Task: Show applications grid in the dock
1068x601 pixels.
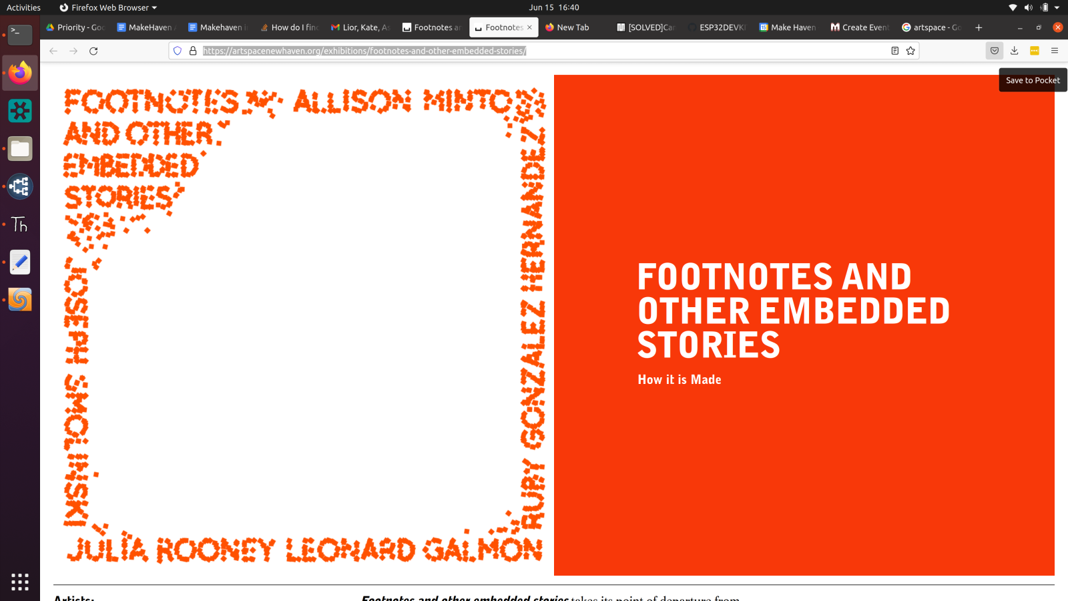Action: 20,582
